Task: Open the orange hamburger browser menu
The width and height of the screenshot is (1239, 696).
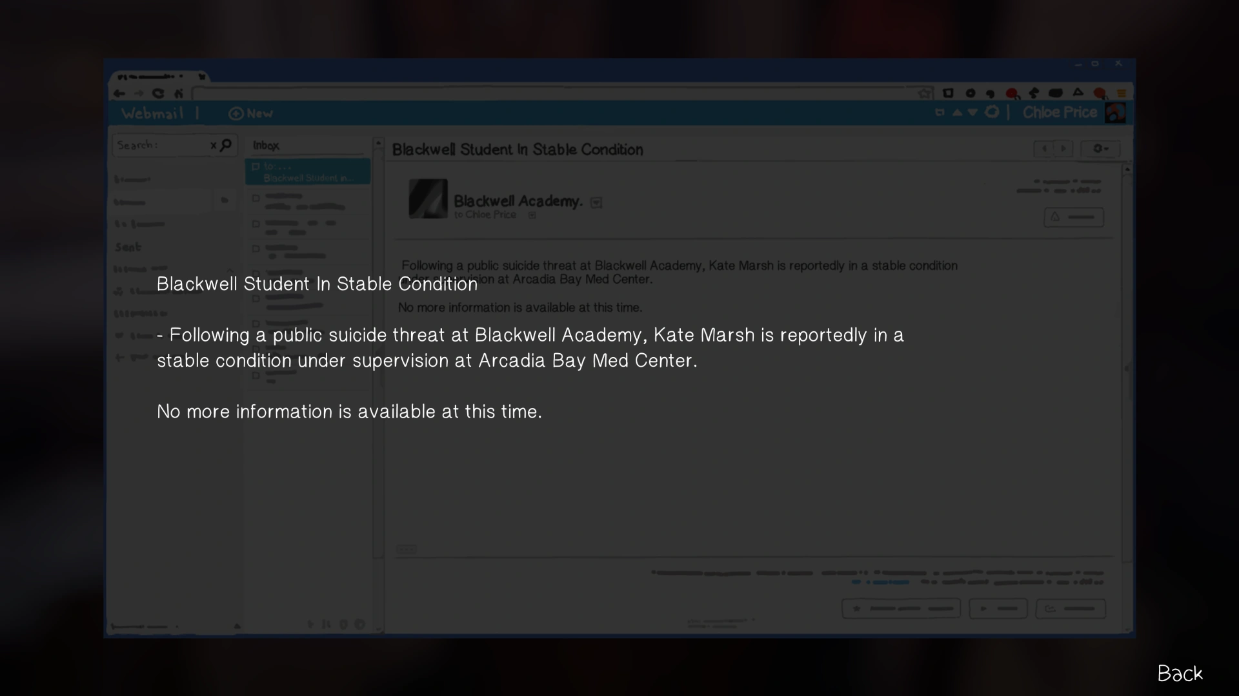Action: 1122,94
